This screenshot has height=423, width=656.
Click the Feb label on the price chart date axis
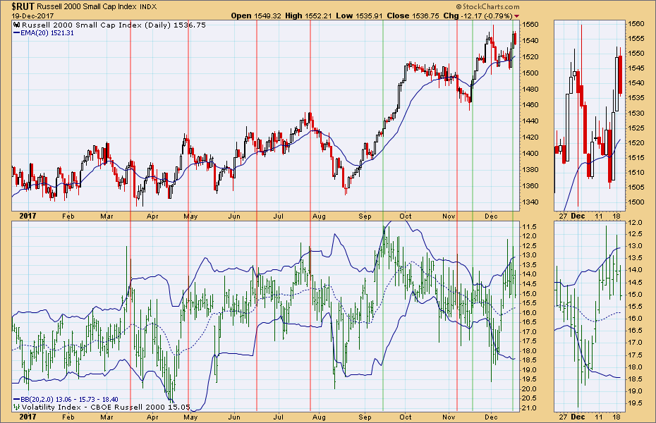click(68, 216)
